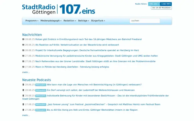
Task: Click date 27.08.25 beside Pöhlde headline
Action: coord(30,67)
